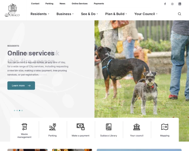This screenshot has height=151, width=189.
Task: Open Waste management bin icon
Action: pos(25,127)
